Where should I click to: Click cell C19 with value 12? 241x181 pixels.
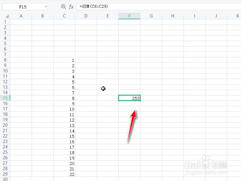[x=64, y=120]
